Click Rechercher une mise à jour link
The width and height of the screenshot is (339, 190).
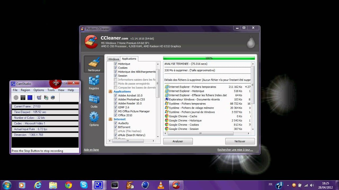(x=235, y=150)
